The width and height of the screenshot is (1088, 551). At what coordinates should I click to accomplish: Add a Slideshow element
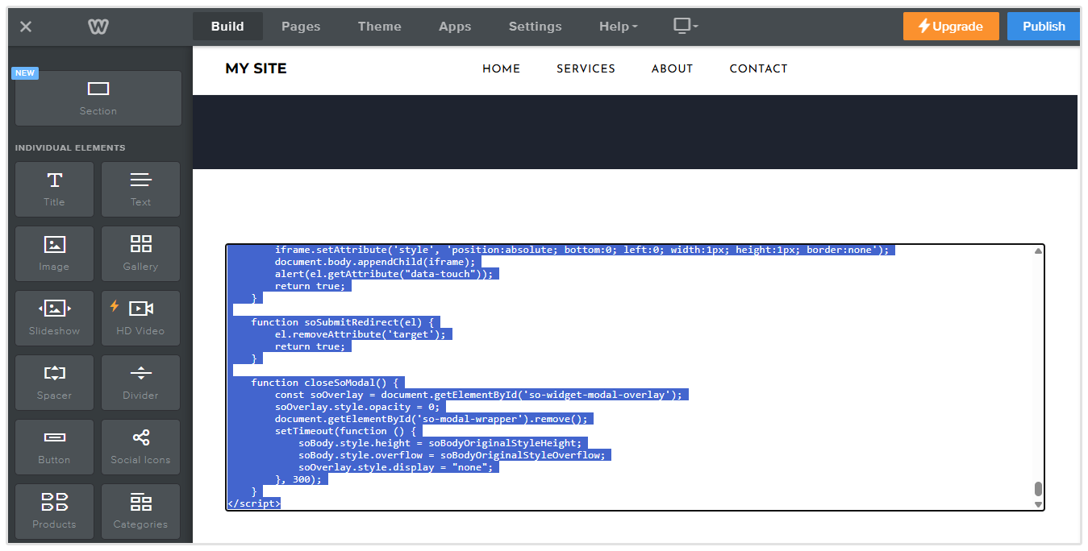click(x=54, y=317)
